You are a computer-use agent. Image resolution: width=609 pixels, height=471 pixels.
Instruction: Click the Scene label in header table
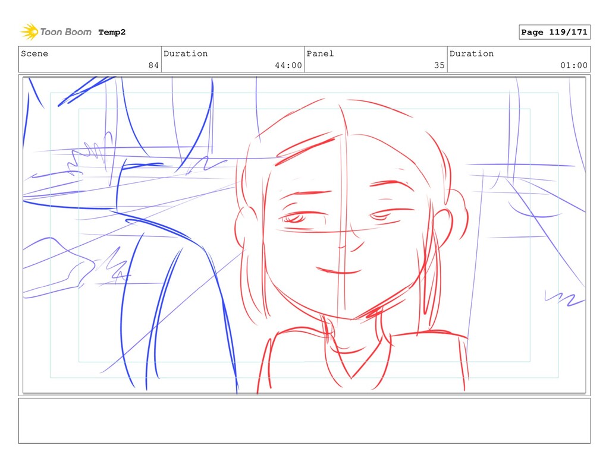coord(34,53)
